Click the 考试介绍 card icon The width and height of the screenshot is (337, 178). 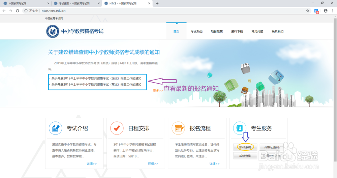56,128
